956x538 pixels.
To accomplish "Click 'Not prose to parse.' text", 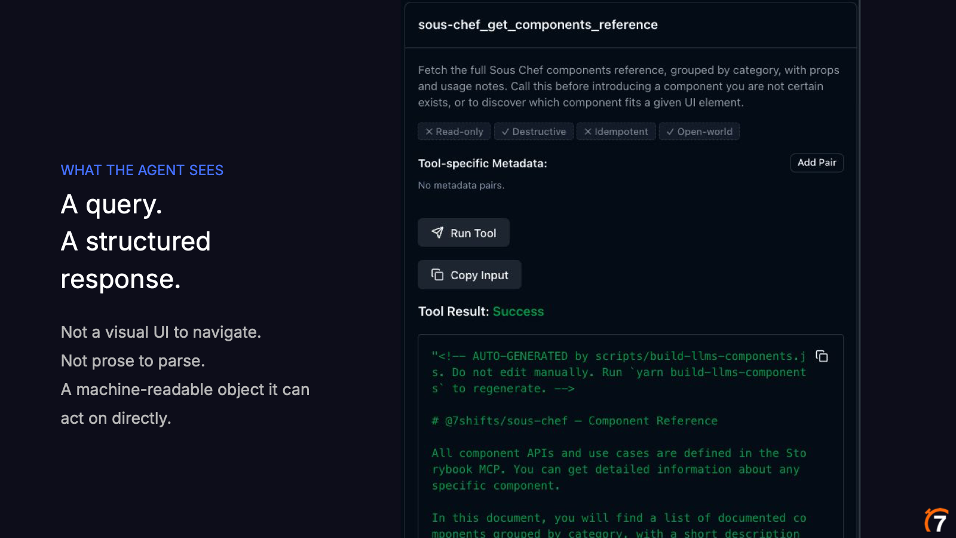I will [133, 361].
